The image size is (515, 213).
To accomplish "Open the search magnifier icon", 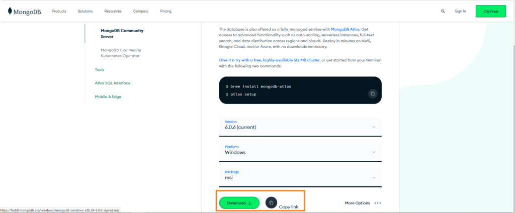I will (443, 11).
